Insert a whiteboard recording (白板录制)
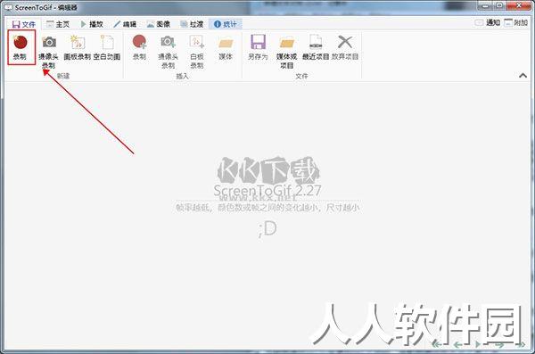 (197, 51)
